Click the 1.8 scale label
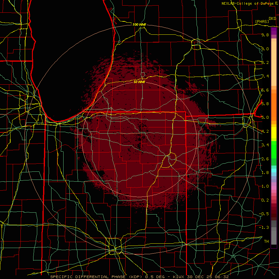 point(265,172)
